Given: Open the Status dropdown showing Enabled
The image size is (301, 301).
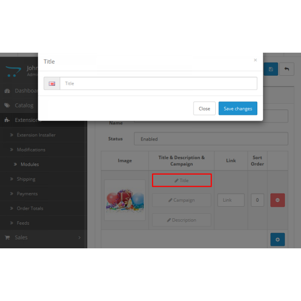Looking at the screenshot, I should (211, 139).
